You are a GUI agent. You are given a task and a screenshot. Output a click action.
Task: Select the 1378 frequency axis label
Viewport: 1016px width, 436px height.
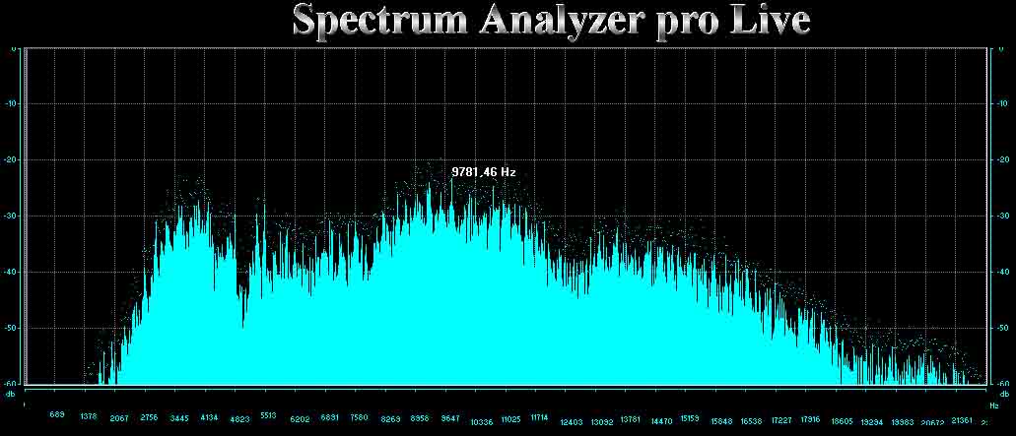pos(88,416)
